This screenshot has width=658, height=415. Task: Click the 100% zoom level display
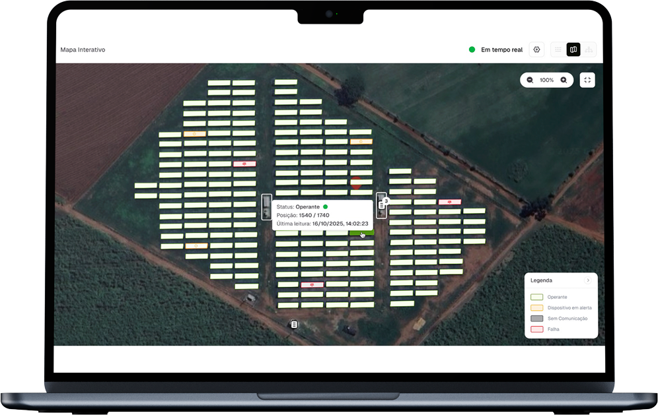[x=546, y=80]
